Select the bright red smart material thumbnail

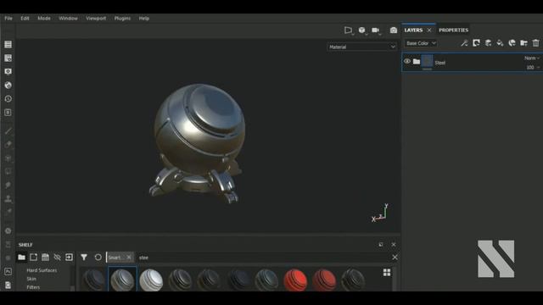coord(295,280)
